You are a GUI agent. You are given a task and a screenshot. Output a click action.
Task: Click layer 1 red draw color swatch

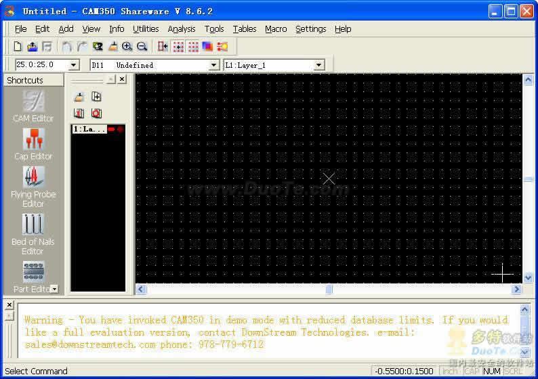pos(112,129)
